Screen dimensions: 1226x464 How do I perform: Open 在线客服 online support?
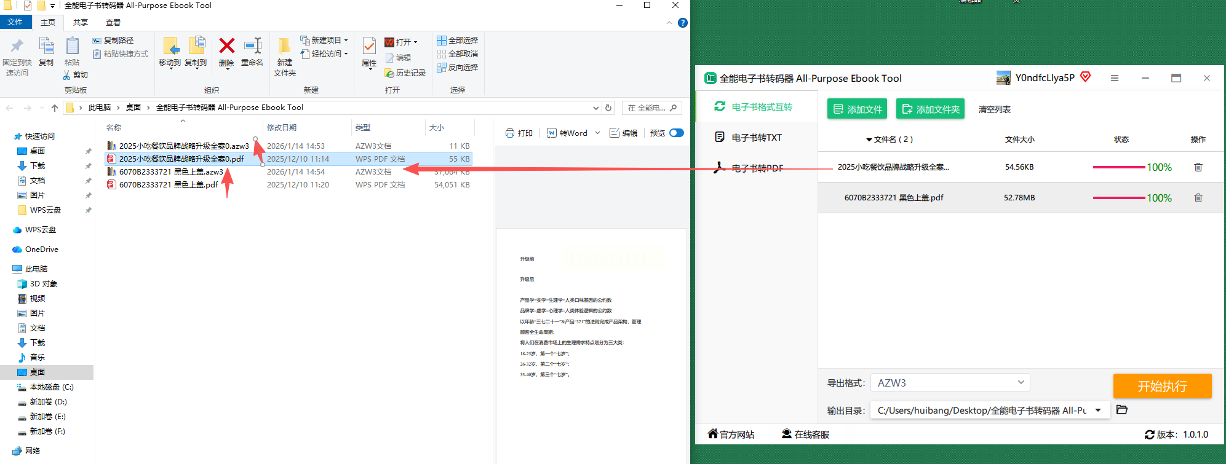pos(805,435)
